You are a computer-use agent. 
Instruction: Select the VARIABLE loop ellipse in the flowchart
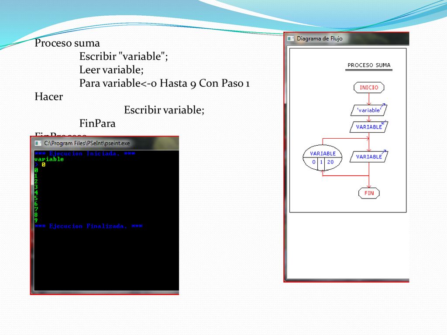point(323,158)
